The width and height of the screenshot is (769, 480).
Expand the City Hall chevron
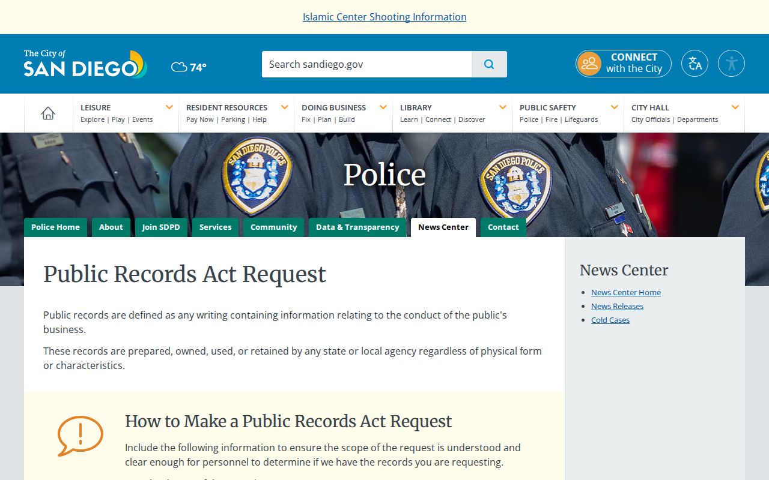pyautogui.click(x=735, y=107)
